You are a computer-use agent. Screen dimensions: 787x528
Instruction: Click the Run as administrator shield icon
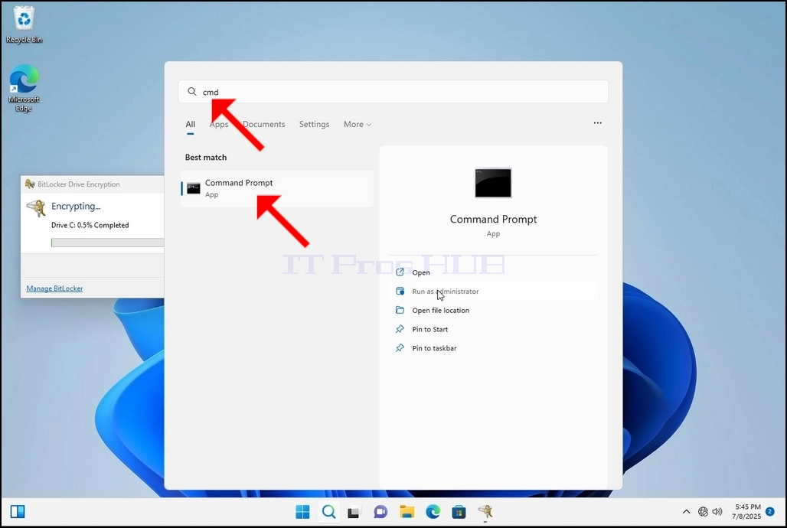(400, 291)
